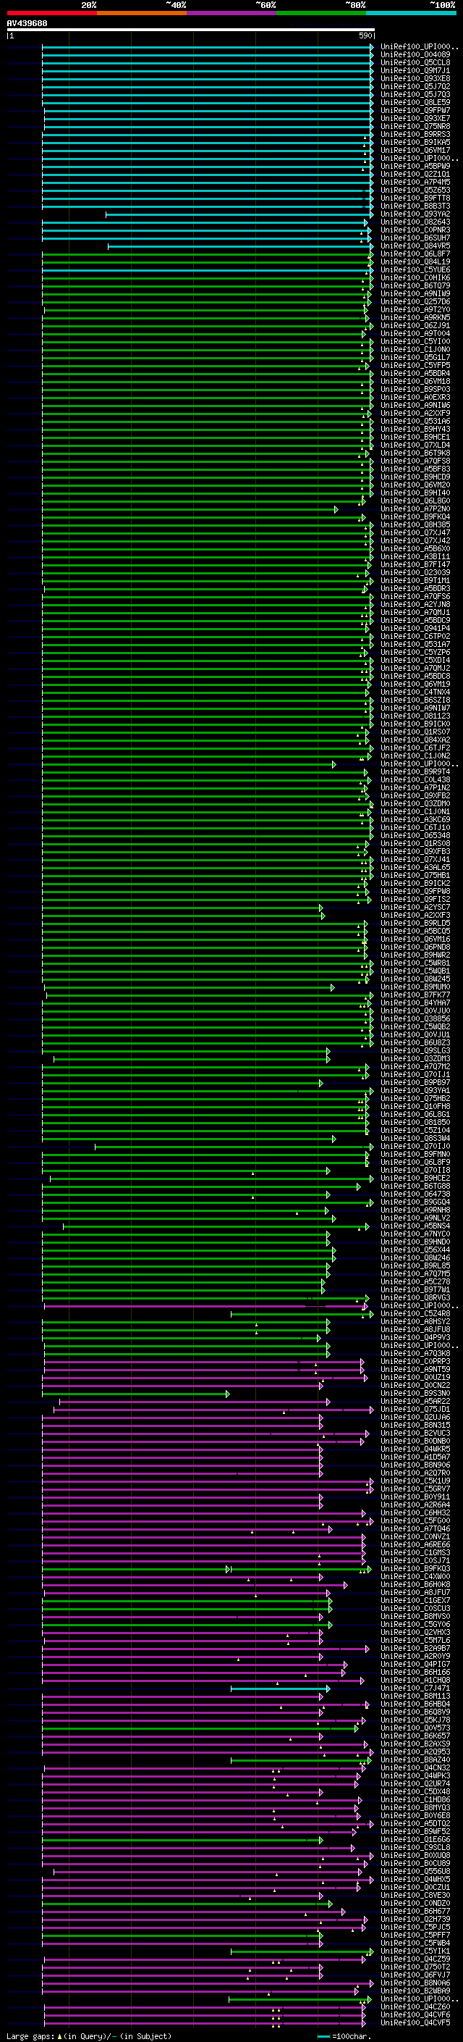Open UniRef100_Q4P9V3 hit
The image size is (463, 2042).
coord(415,1337)
